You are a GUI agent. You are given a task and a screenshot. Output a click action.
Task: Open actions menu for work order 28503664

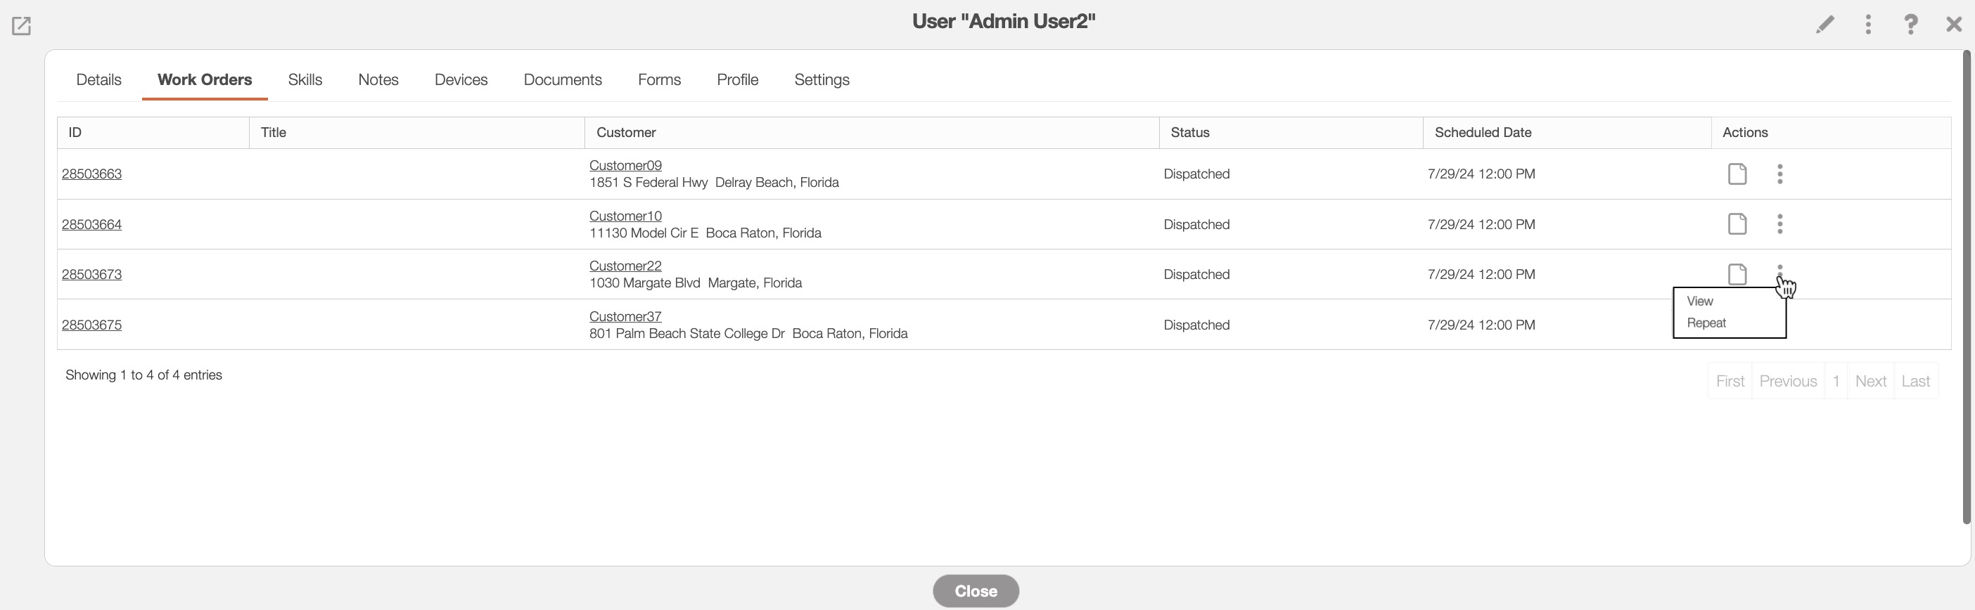[1779, 223]
